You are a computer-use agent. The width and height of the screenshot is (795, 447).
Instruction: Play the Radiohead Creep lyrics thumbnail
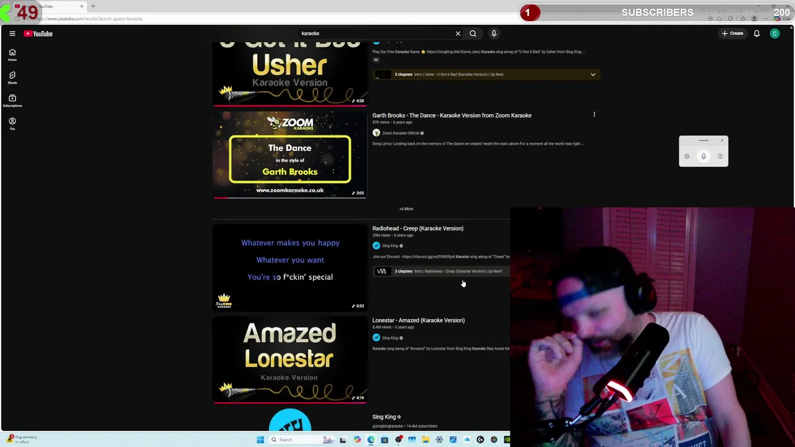(x=289, y=268)
